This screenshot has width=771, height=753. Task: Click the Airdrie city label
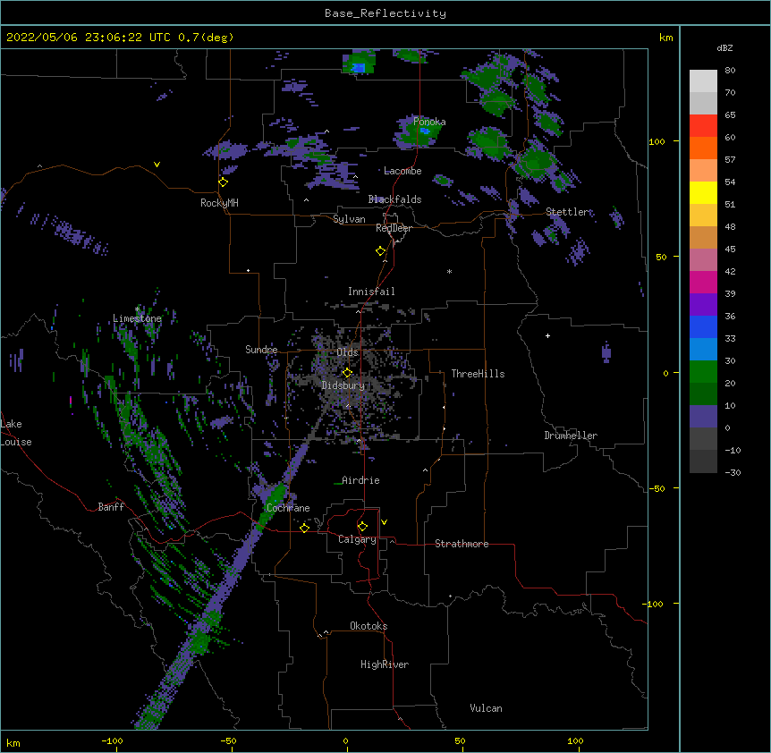point(360,480)
